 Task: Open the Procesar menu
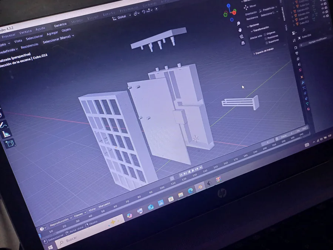[x=9, y=36]
